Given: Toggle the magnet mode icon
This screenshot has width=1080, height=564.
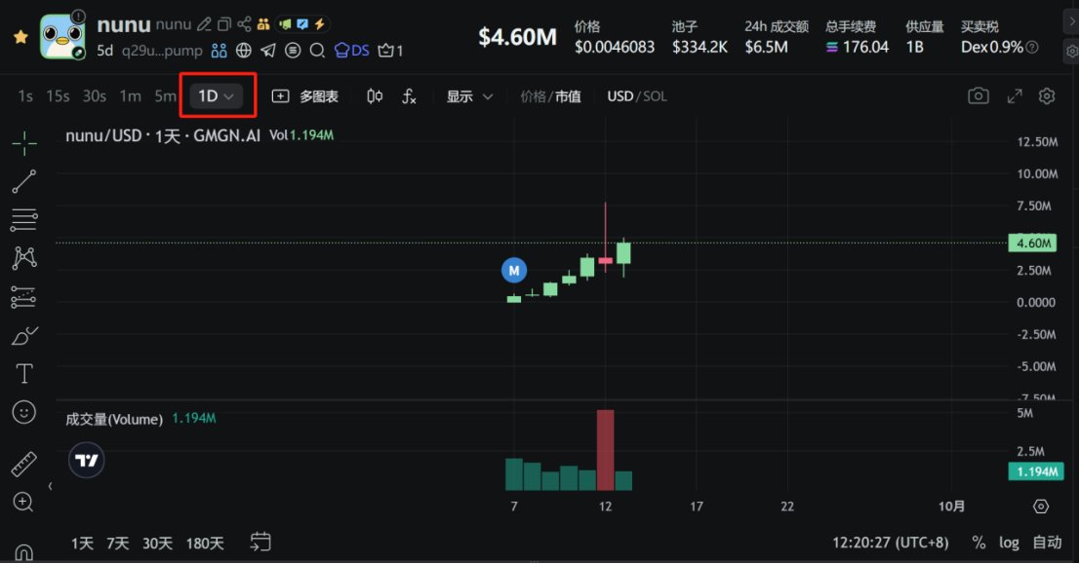Looking at the screenshot, I should click(24, 552).
